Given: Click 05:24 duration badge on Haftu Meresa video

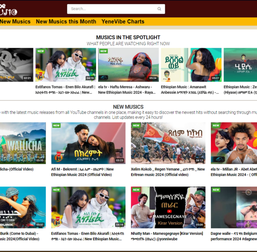Looking at the screenshot, I should click(x=153, y=78).
